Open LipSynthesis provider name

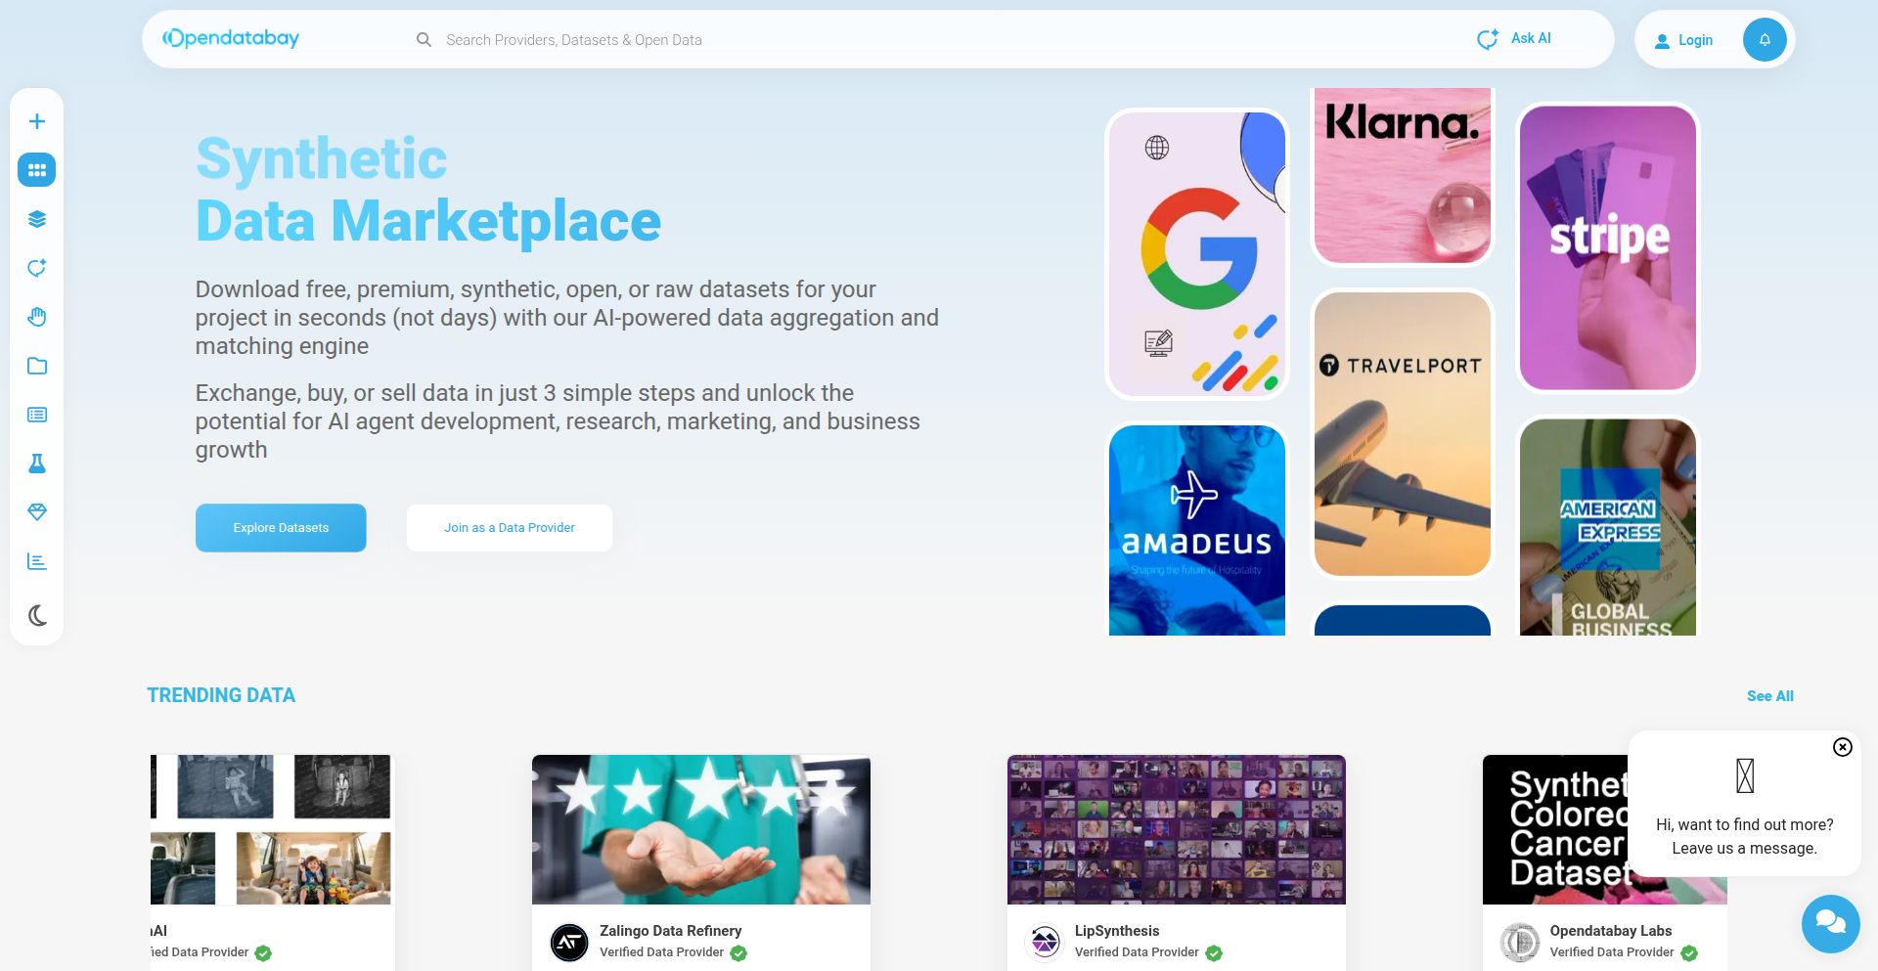pyautogui.click(x=1117, y=931)
